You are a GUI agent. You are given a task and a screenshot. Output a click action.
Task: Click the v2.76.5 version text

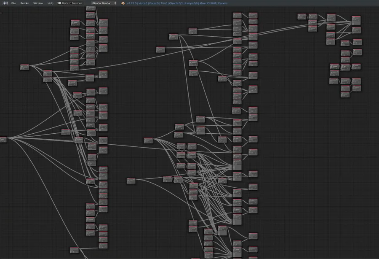(132, 3)
